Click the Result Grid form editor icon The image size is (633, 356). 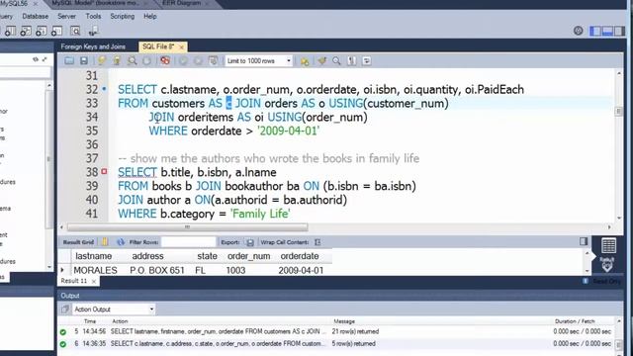tap(105, 242)
